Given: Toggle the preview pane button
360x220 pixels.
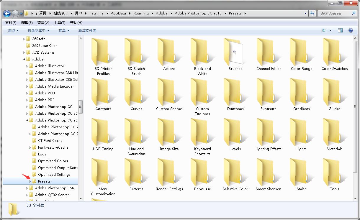Looking at the screenshot, I should (340, 30).
